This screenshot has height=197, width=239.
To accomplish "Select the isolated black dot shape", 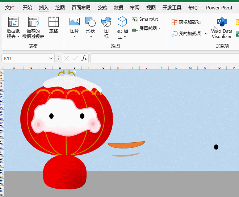I will tap(216, 147).
